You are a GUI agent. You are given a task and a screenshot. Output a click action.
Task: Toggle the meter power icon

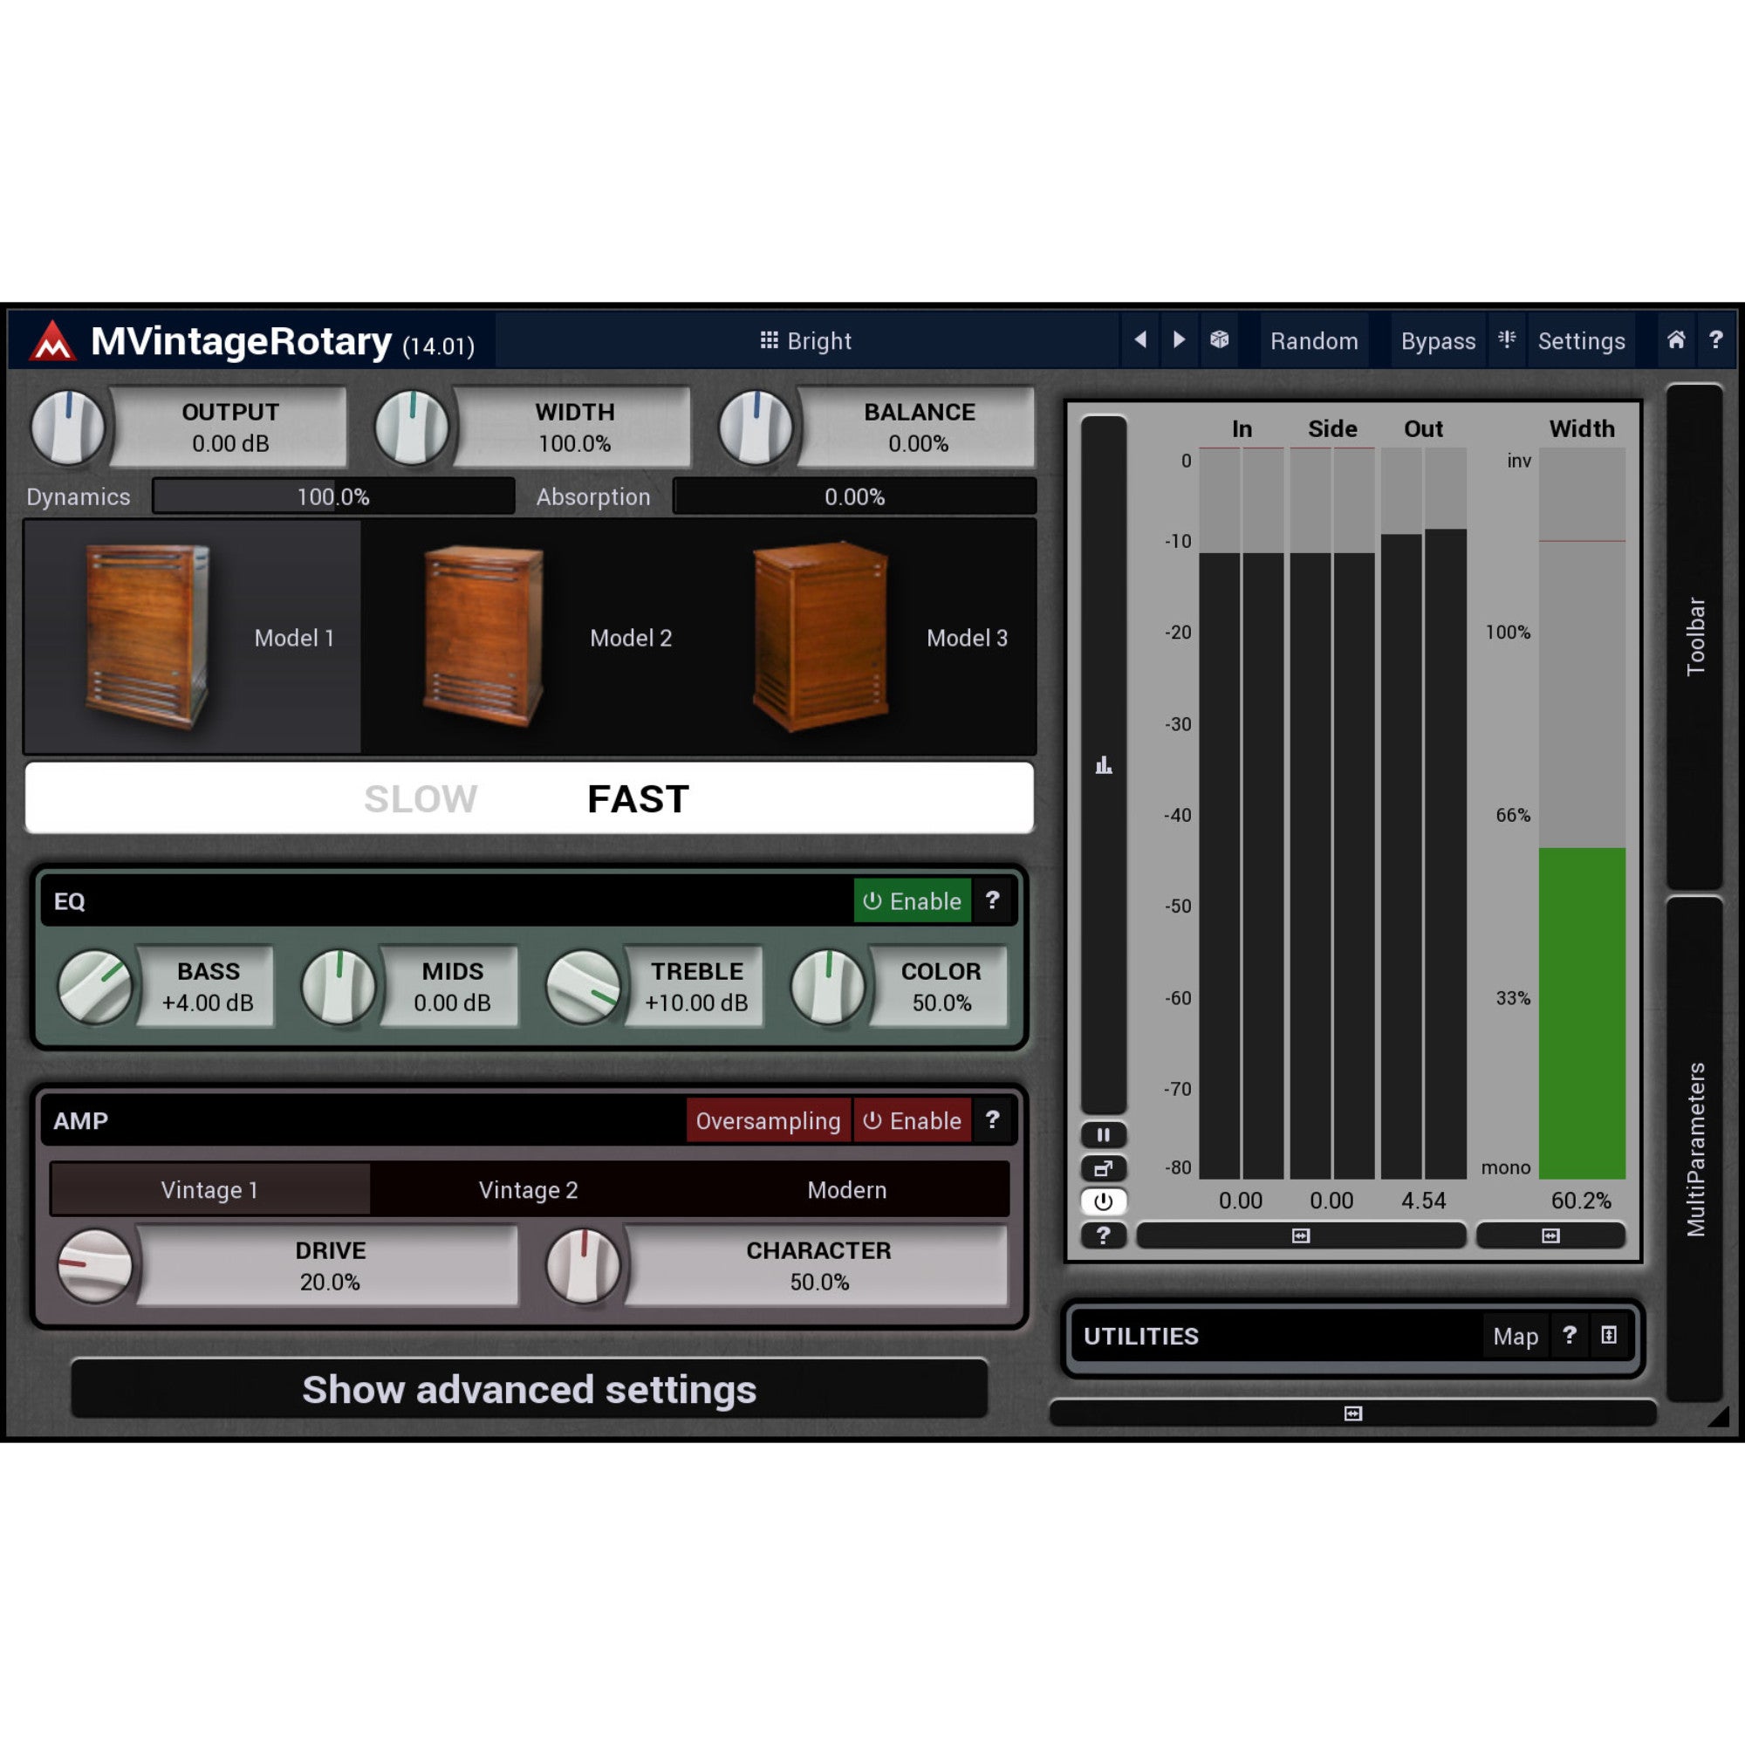click(x=1104, y=1202)
